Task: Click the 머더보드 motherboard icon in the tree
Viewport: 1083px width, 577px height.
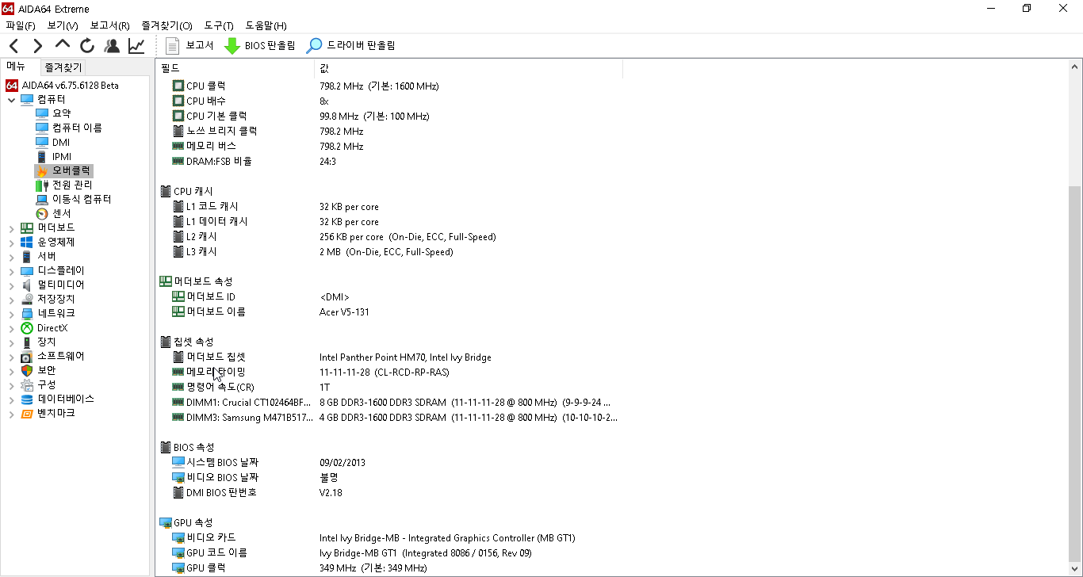Action: (x=27, y=228)
